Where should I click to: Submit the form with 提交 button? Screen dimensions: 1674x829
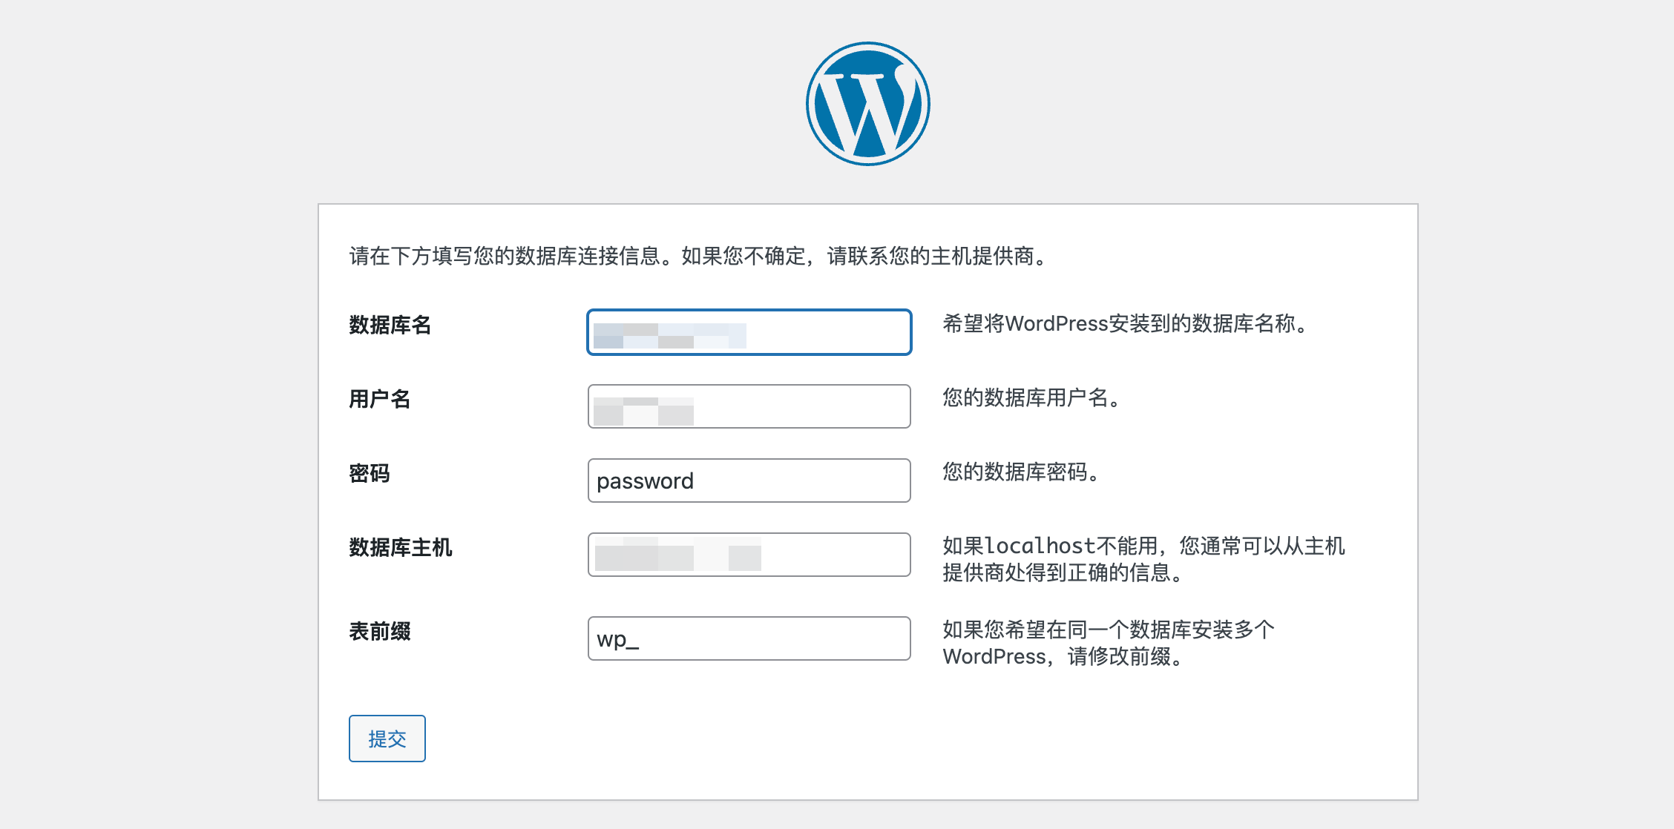point(387,739)
